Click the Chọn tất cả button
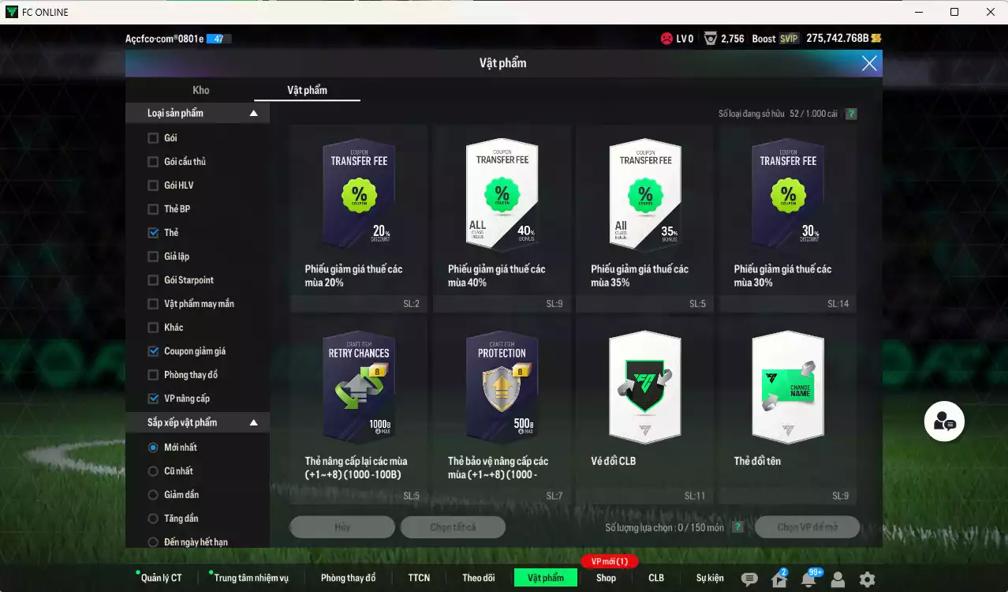This screenshot has height=592, width=1008. [453, 527]
